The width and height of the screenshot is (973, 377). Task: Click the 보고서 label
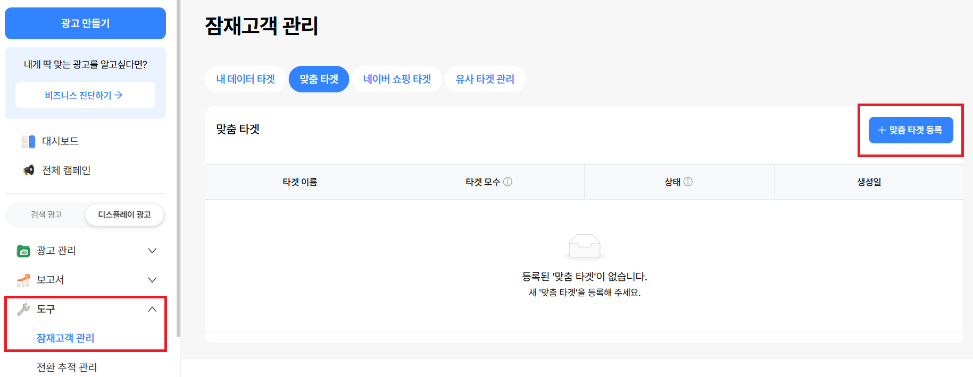coord(50,280)
